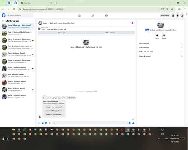The width and height of the screenshot is (188, 150).
Task: Open the Lucho Appliance Repair conversation
Action: click(18, 68)
